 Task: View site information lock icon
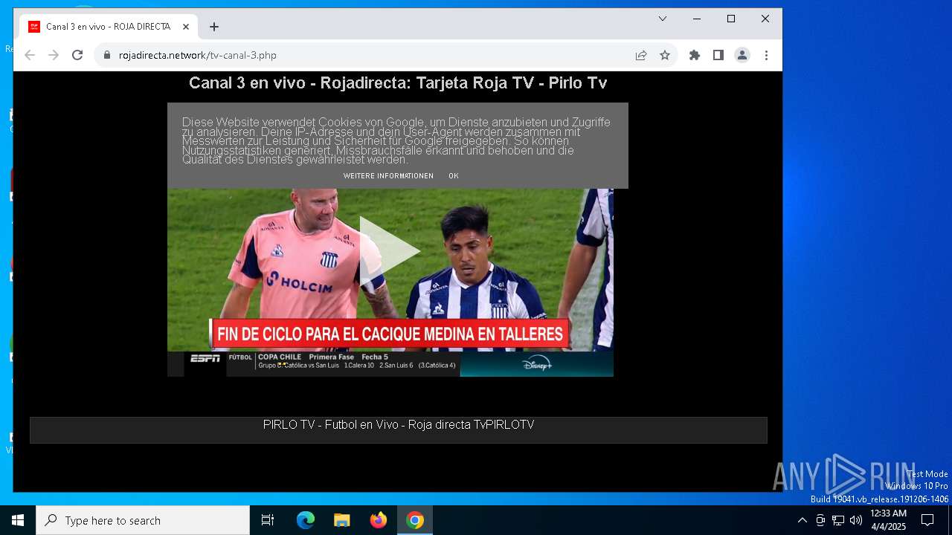(107, 55)
